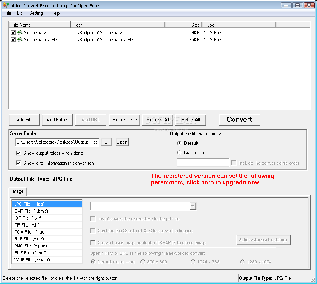This screenshot has height=284, width=317.
Task: Select TIF File (*.tif) output type
Action: [47, 225]
